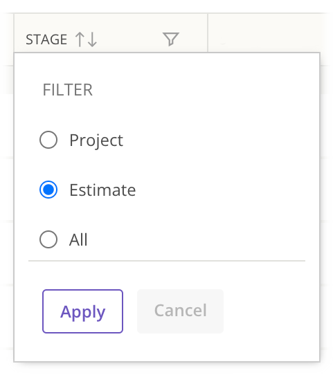This screenshot has height=375, width=333.
Task: Click empty popup area below Apply button
Action: [x=167, y=347]
